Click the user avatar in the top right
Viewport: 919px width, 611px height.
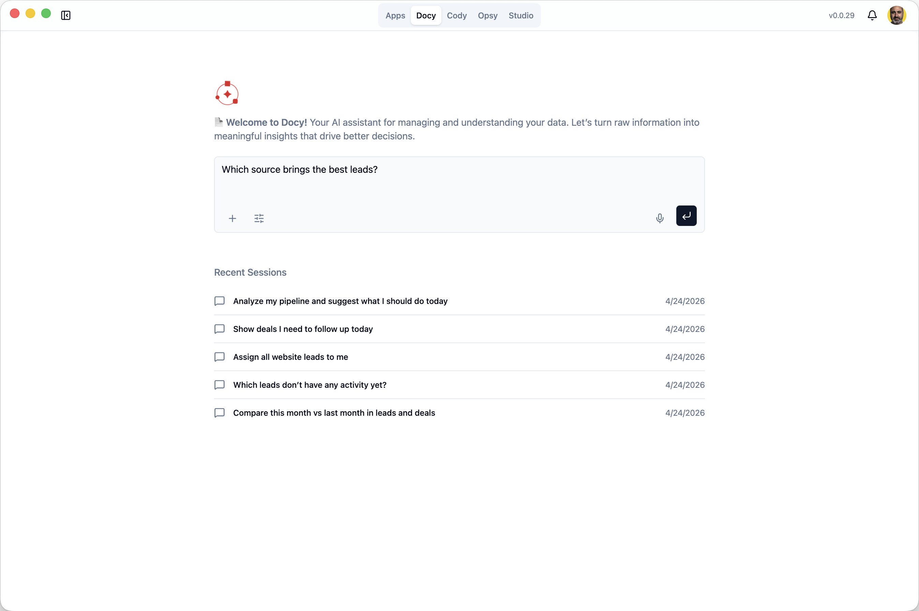click(x=897, y=15)
